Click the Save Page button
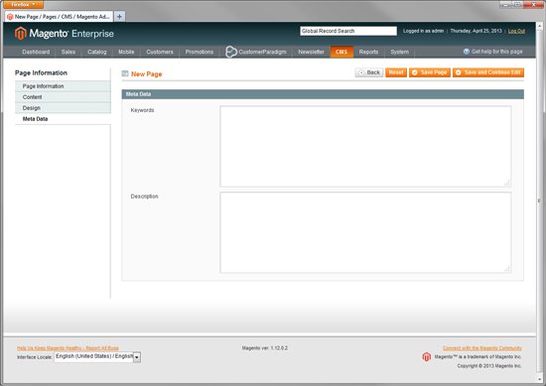This screenshot has height=386, width=546. [x=429, y=72]
